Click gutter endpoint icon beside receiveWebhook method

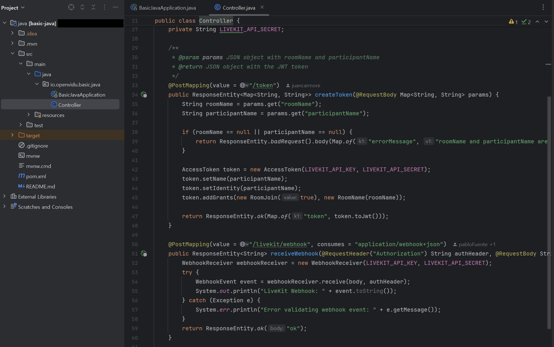144,254
